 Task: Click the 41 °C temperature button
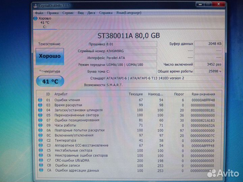tap(50, 81)
